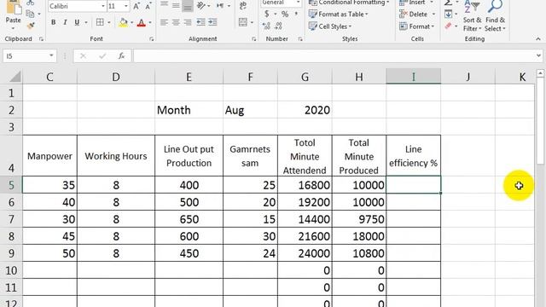Viewport: 546px width, 307px height.
Task: Click the Select All corner triangle
Action: coord(15,77)
